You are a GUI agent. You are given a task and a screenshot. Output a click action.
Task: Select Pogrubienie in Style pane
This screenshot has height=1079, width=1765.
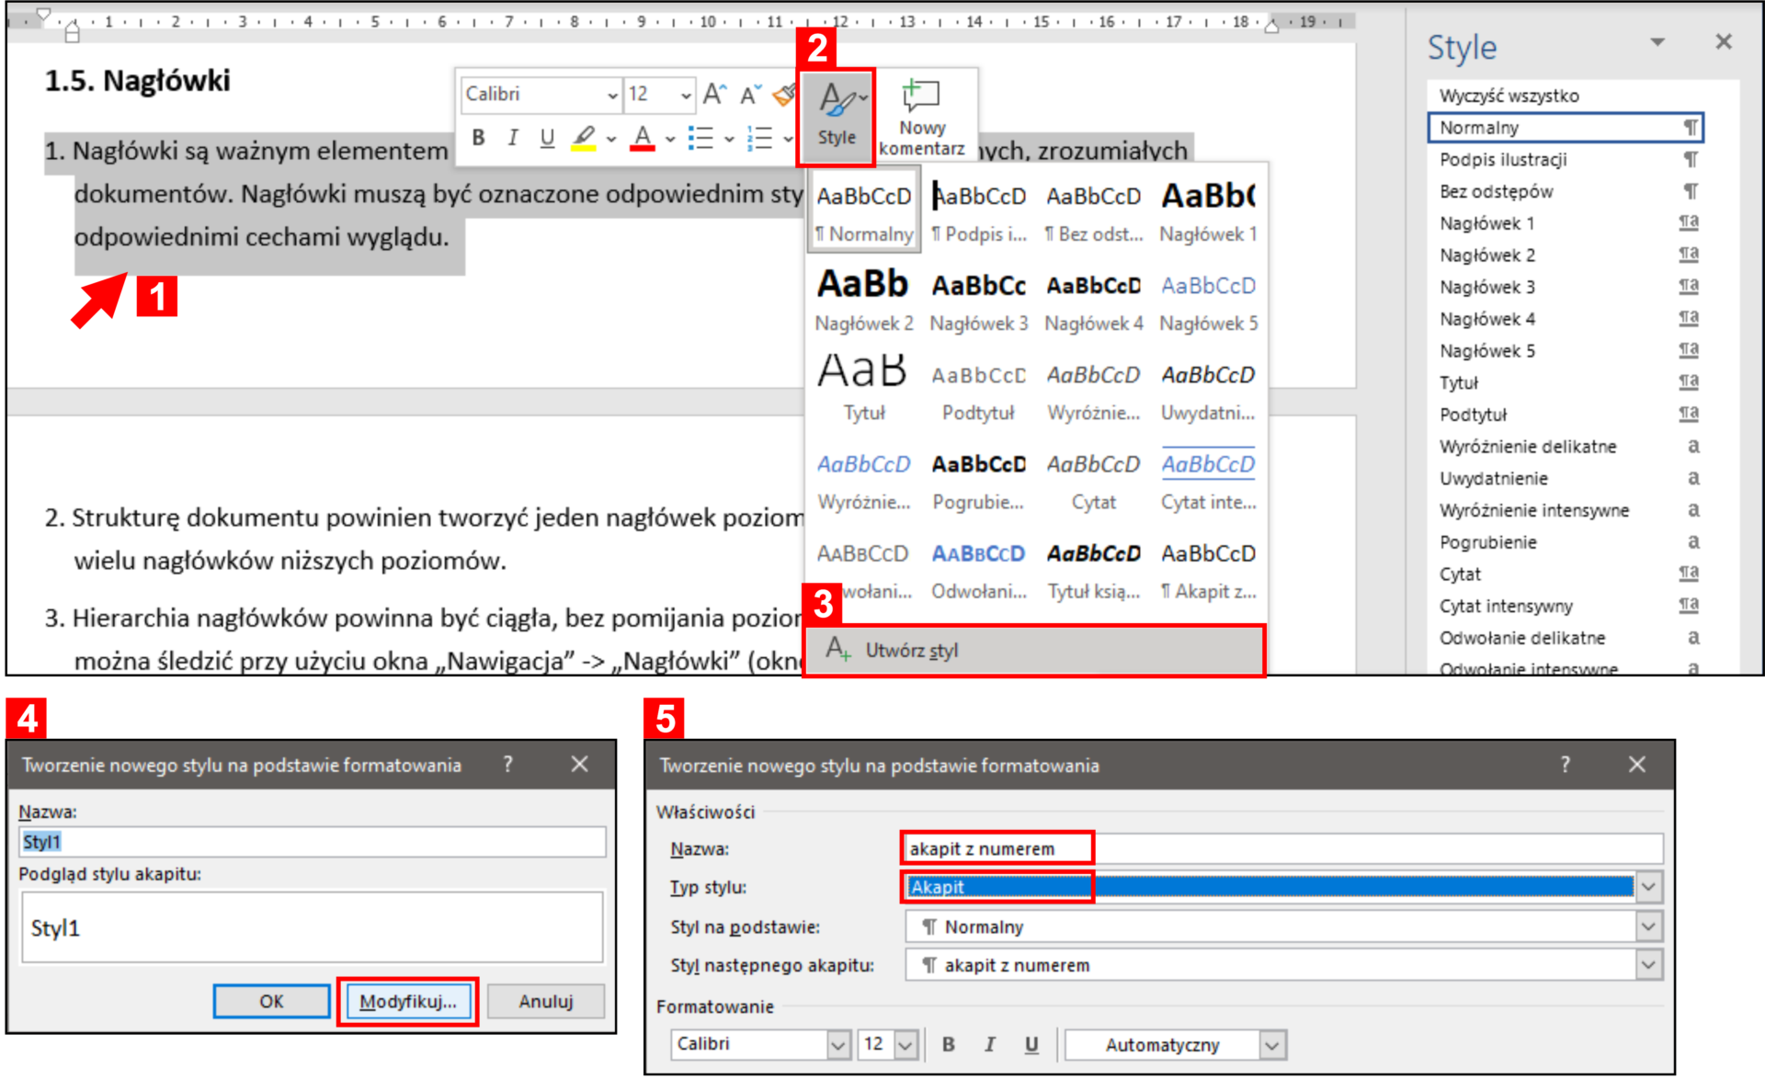tap(1566, 542)
